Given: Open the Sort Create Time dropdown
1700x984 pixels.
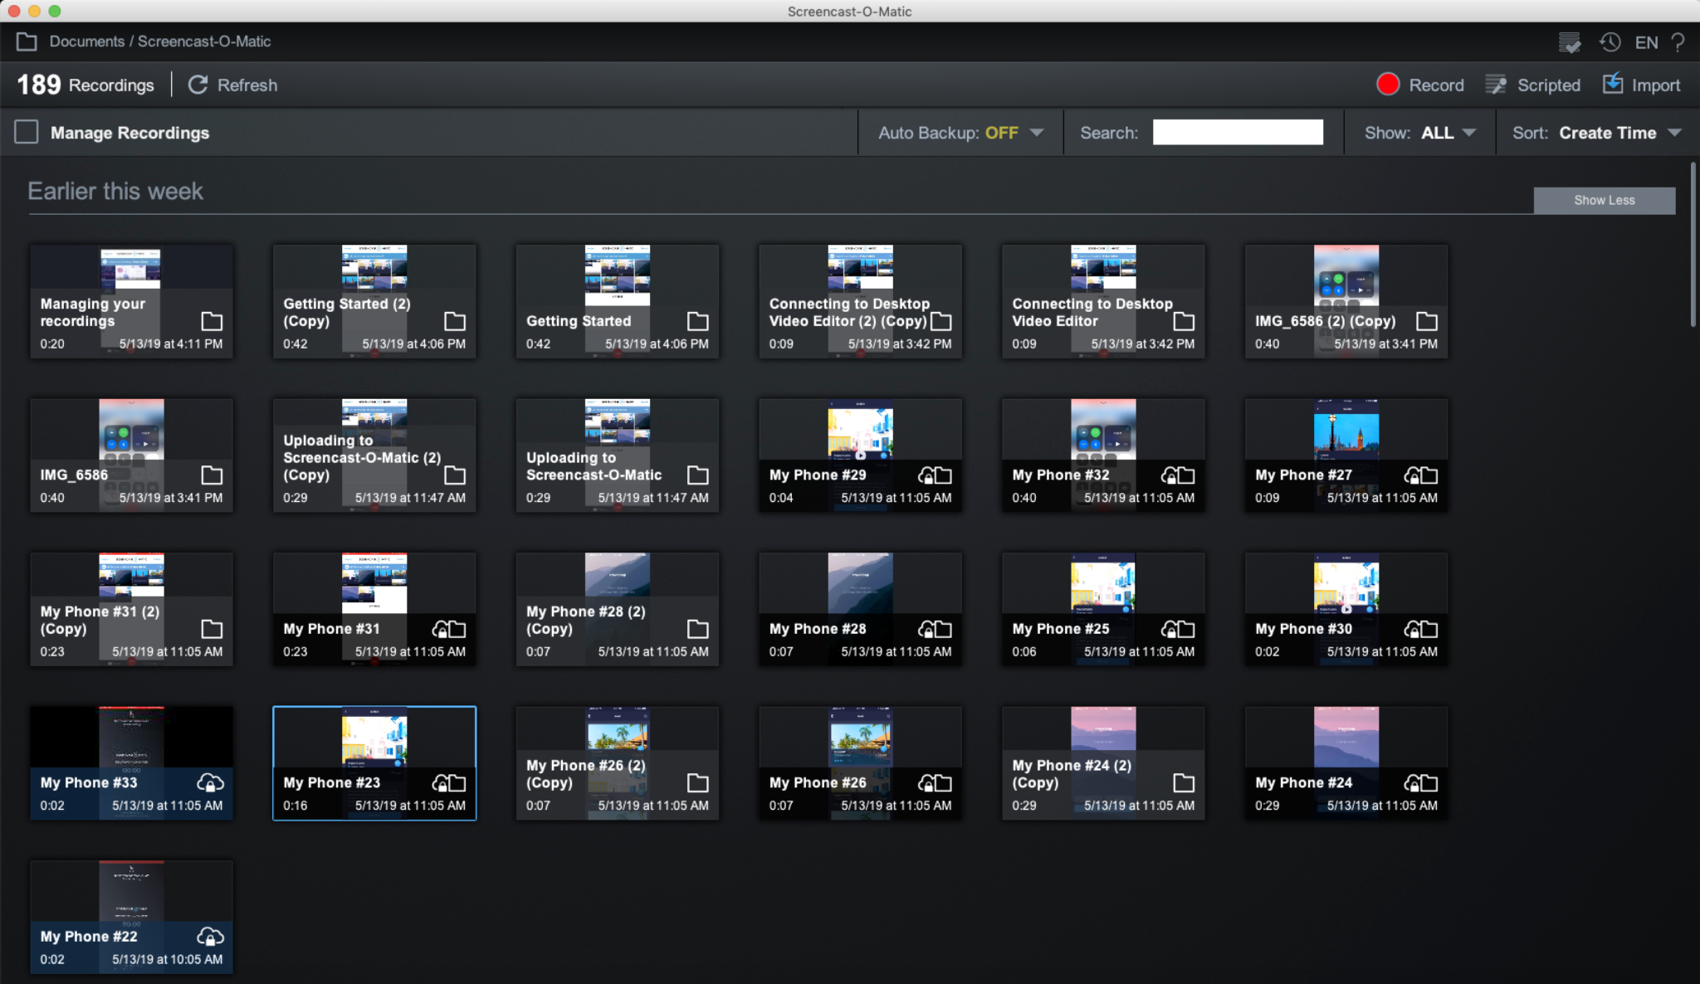Looking at the screenshot, I should click(1596, 133).
